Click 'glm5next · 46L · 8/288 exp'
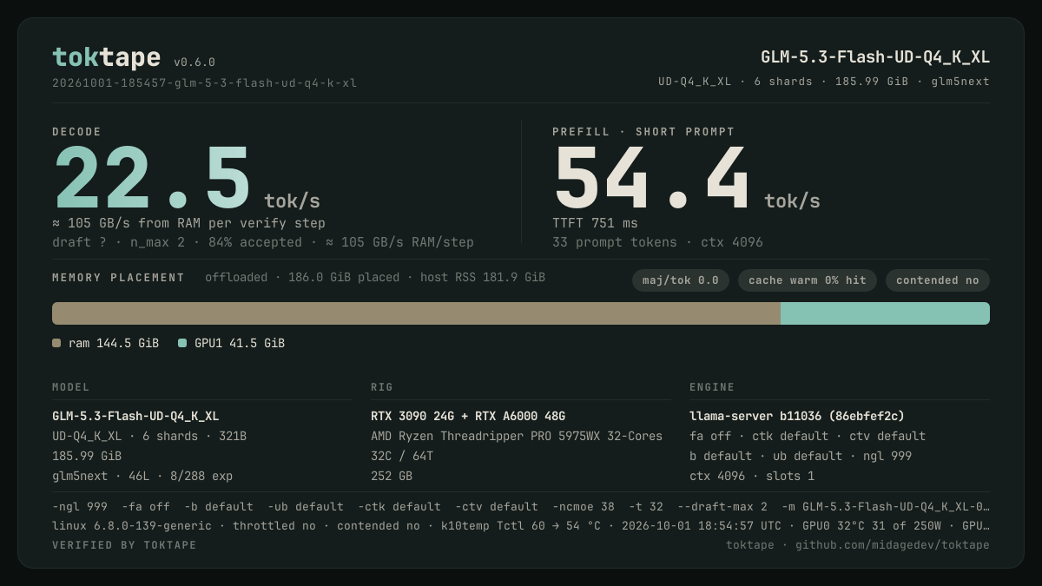 coord(142,476)
